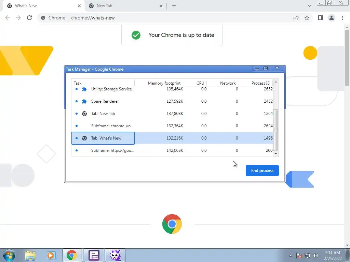Open Chrome's three-dot menu
Image resolution: width=350 pixels, height=262 pixels.
tap(342, 18)
